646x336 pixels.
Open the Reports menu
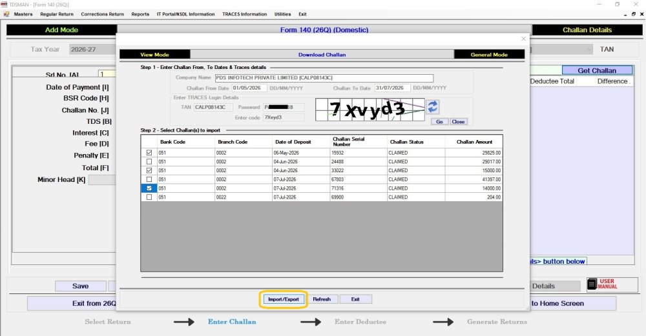[x=140, y=14]
